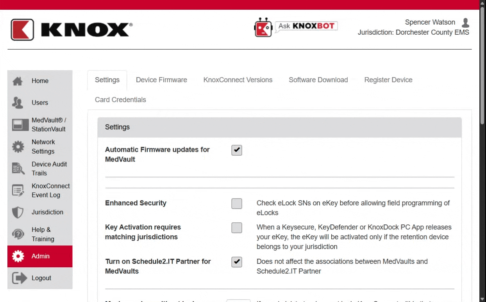The height and width of the screenshot is (302, 486).
Task: Open the Jurisdiction page
Action: point(40,213)
